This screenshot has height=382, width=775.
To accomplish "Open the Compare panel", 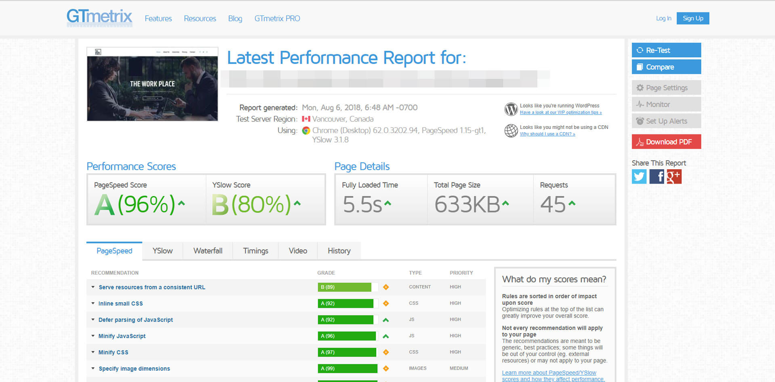I will coord(666,67).
